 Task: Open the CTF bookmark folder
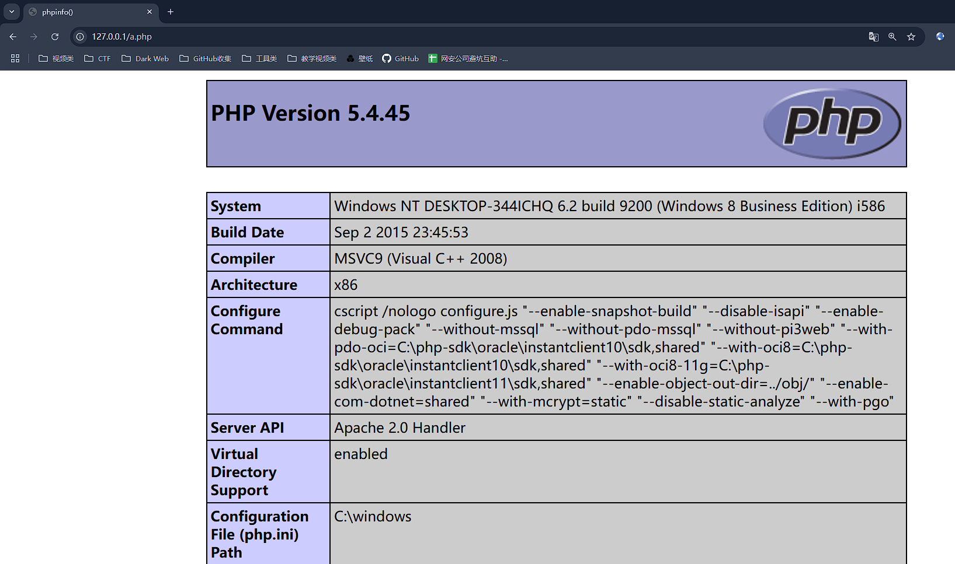tap(98, 58)
